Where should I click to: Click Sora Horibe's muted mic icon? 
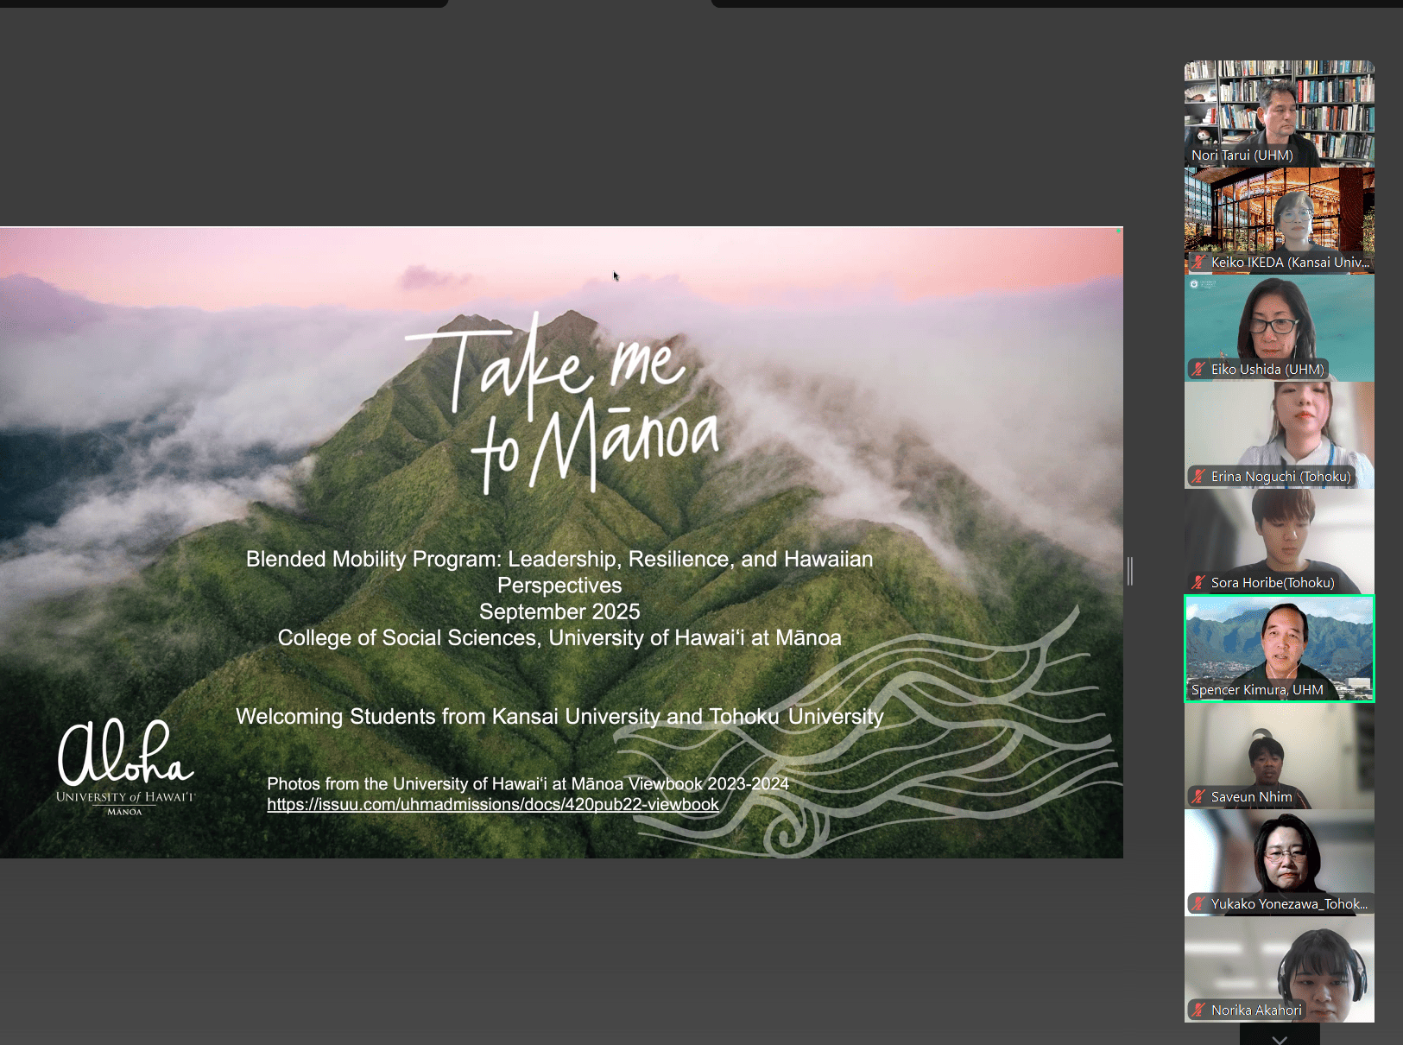pyautogui.click(x=1198, y=582)
